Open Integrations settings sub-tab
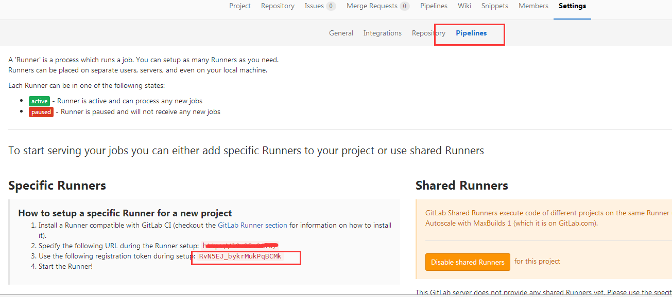The width and height of the screenshot is (672, 297). [383, 33]
